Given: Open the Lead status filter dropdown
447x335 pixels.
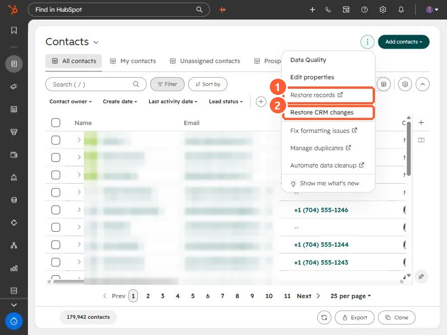Looking at the screenshot, I should coord(226,102).
